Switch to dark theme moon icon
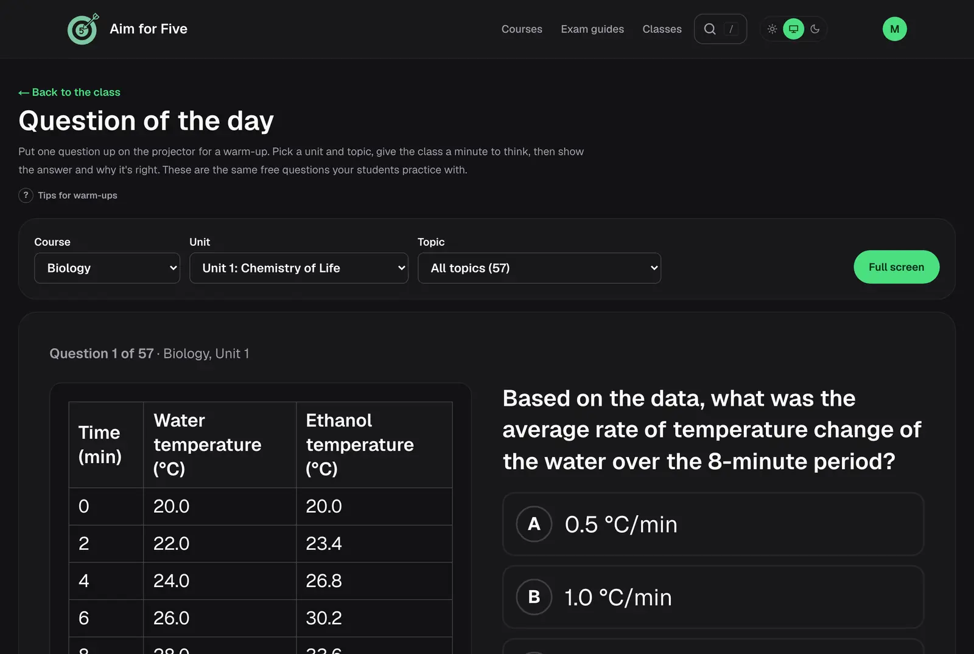The width and height of the screenshot is (974, 654). [x=815, y=29]
